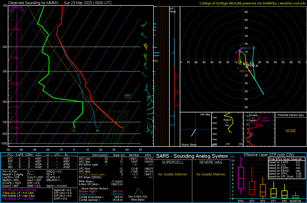
Task: Click the NONE hazard type text
Action: [x=291, y=131]
